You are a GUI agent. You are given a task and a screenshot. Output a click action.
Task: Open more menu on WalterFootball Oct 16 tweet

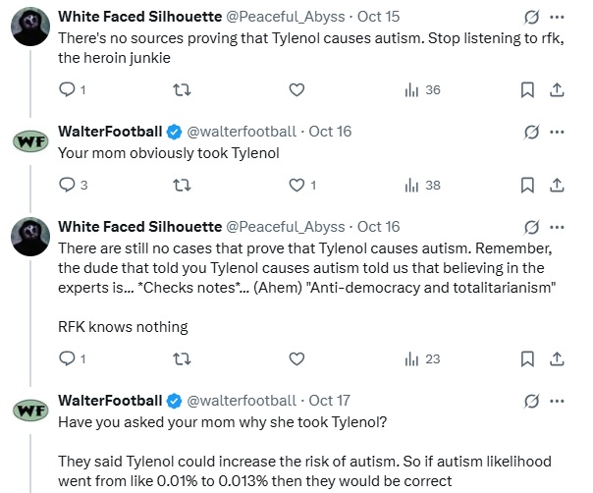(x=558, y=132)
